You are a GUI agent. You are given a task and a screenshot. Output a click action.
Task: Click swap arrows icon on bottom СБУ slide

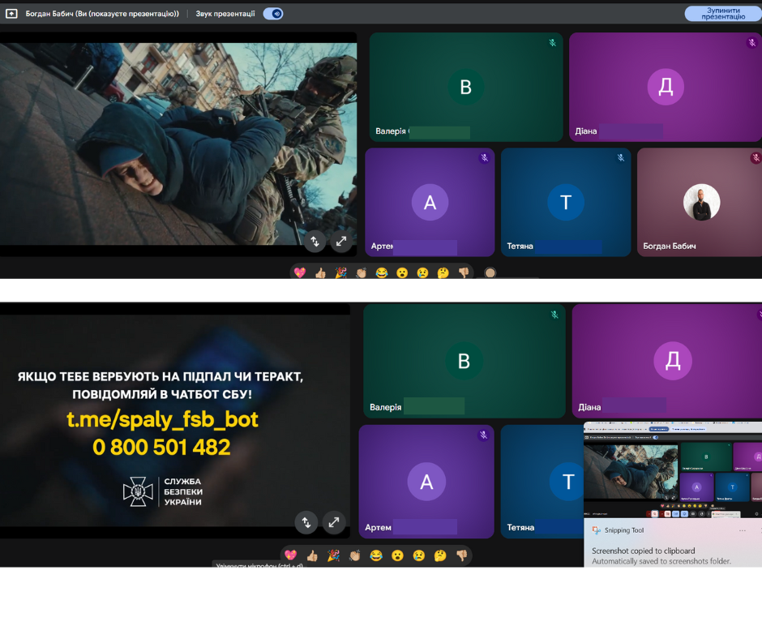306,522
